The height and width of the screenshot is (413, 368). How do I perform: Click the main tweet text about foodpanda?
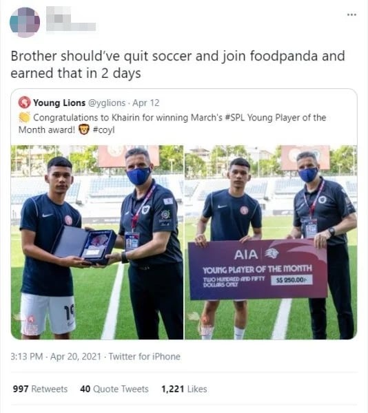pos(178,65)
